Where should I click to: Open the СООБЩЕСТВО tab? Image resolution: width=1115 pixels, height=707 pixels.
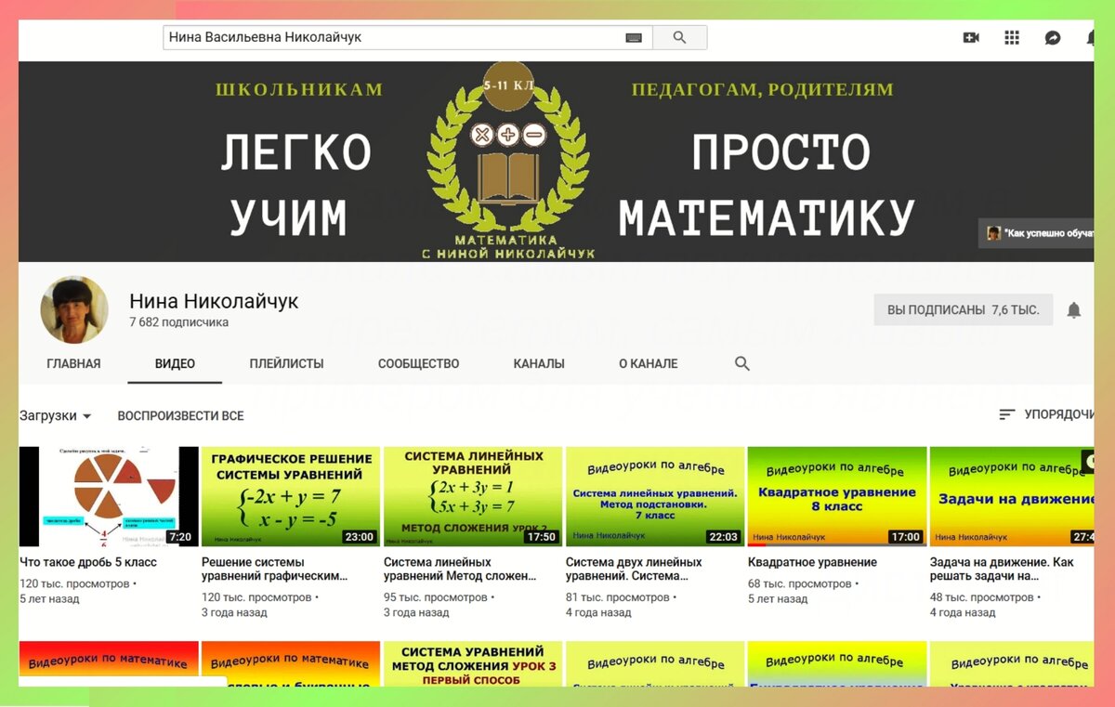418,364
